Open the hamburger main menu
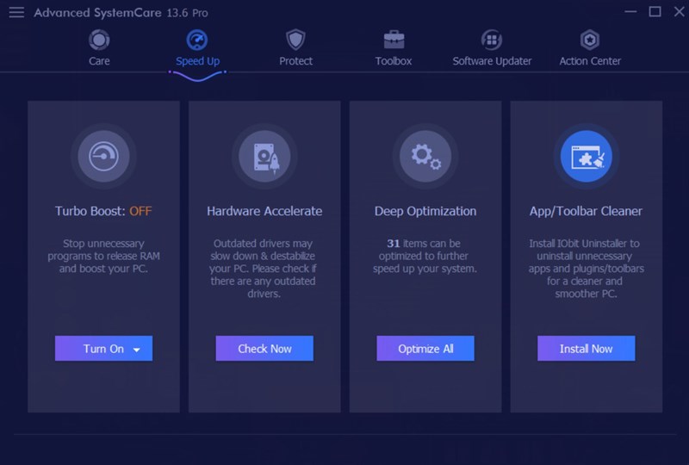This screenshot has height=465, width=689. [x=16, y=12]
